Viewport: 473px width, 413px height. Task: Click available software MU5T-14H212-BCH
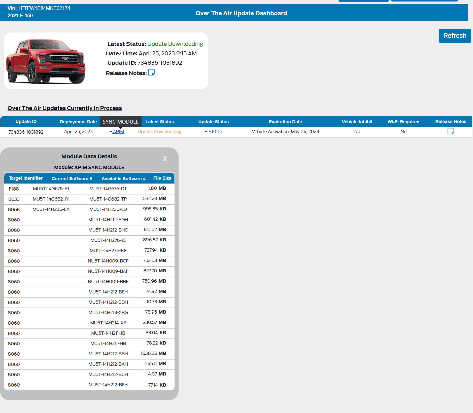pyautogui.click(x=108, y=374)
